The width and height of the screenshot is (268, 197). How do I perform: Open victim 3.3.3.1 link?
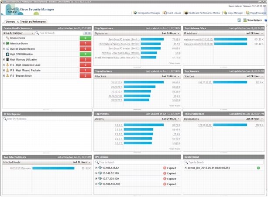118,125
